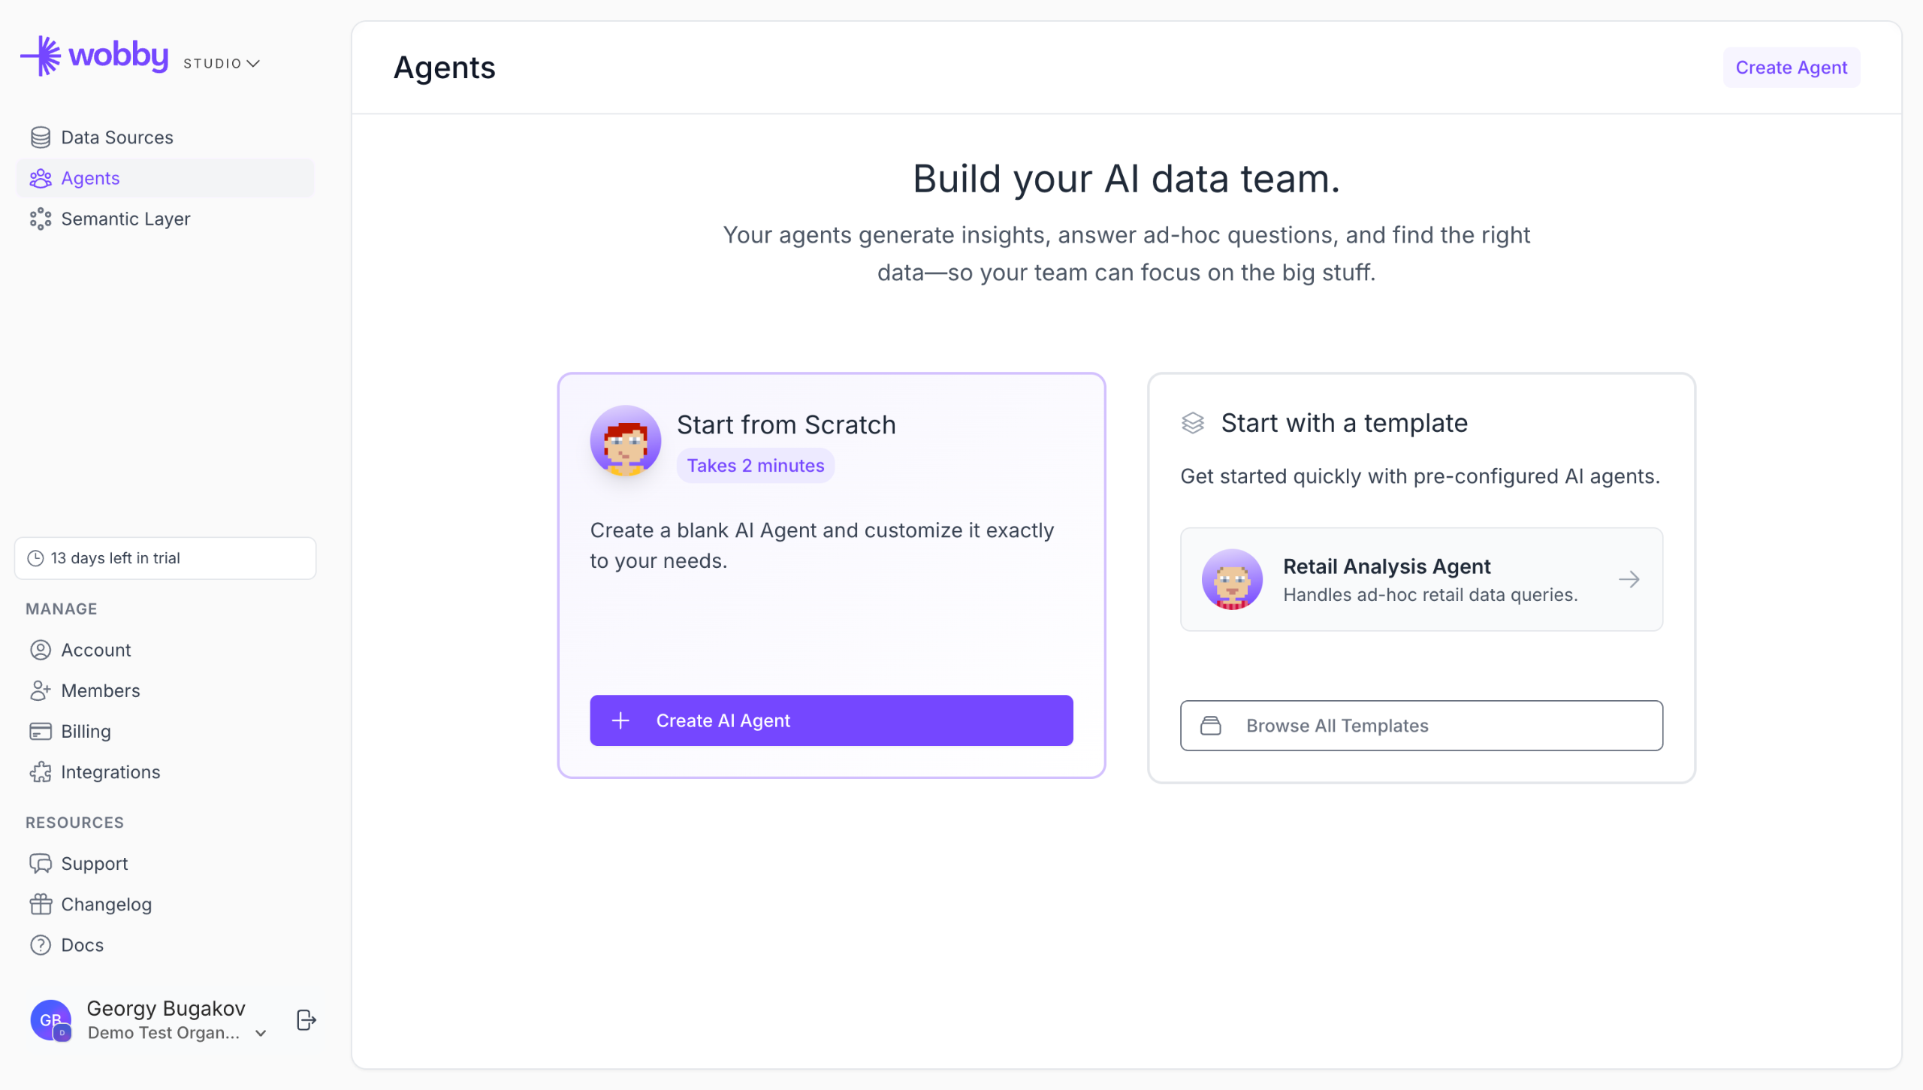1923x1090 pixels.
Task: Expand the Demo Test organization switcher
Action: 261,1034
